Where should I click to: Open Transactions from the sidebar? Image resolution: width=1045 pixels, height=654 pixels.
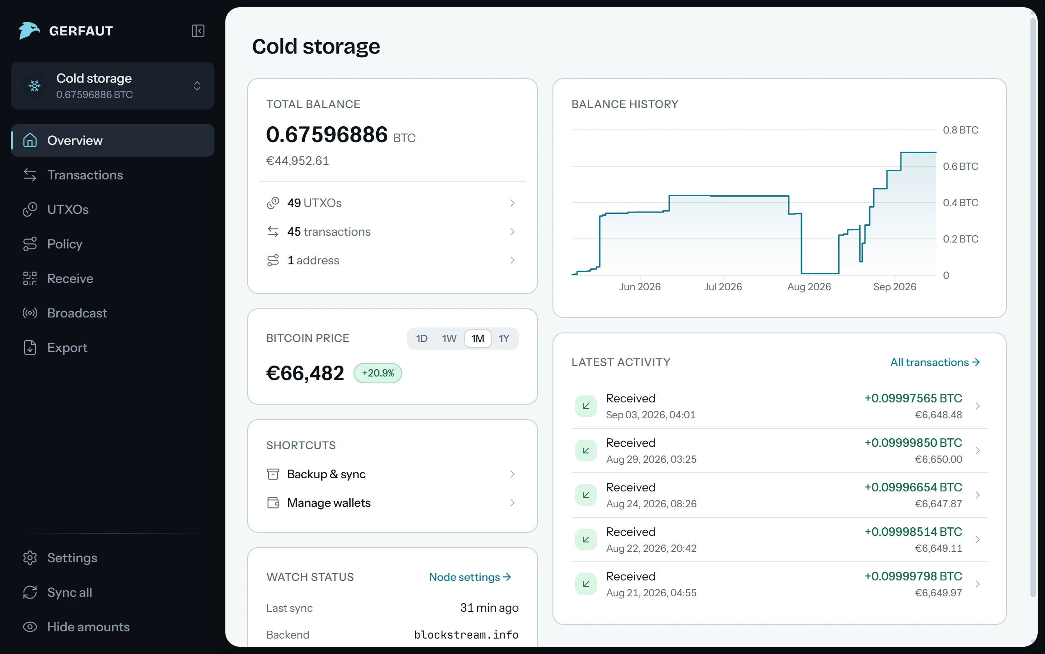pyautogui.click(x=113, y=175)
